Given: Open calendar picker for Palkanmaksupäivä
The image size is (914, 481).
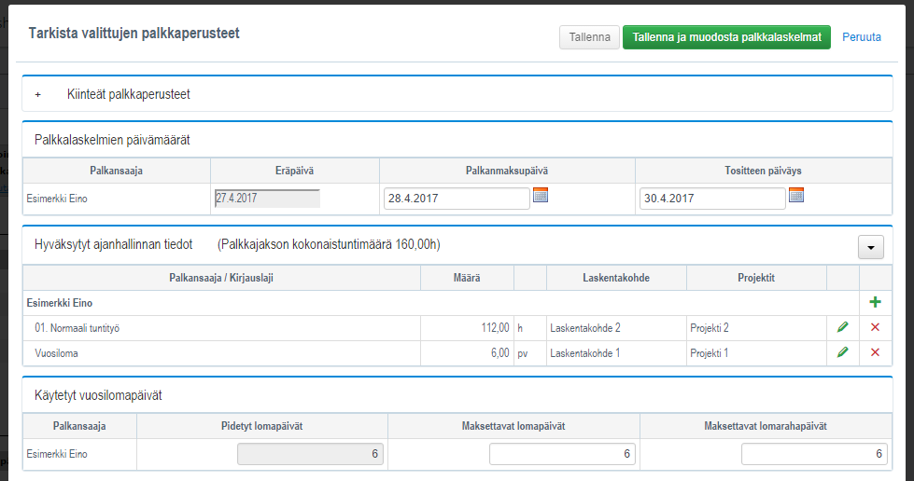Looking at the screenshot, I should point(541,196).
